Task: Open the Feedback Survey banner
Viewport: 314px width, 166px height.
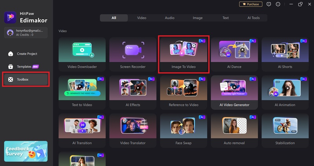Action: (26, 151)
